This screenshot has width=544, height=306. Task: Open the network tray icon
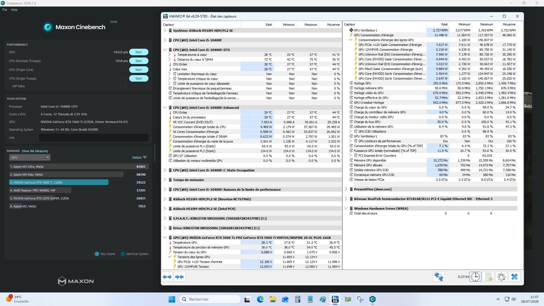507,299
